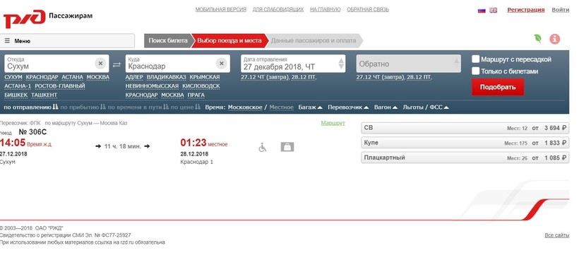This screenshot has height=265, width=579.
Task: Click the wheelchair accessibility icon
Action: [262, 147]
